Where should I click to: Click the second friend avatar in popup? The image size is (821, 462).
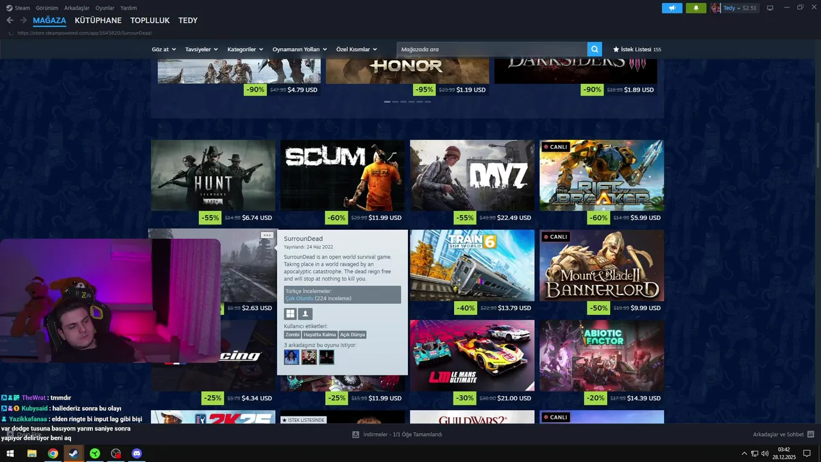(x=309, y=357)
